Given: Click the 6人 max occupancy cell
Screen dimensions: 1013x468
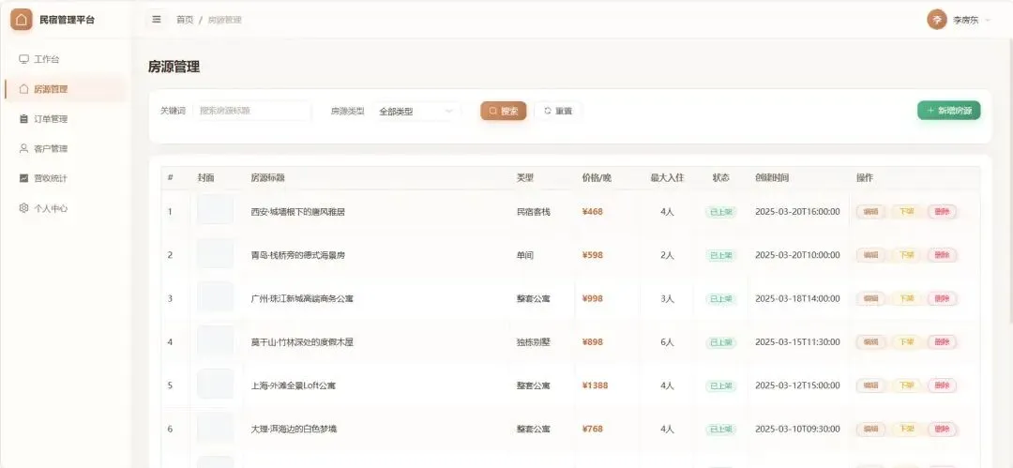Looking at the screenshot, I should click(668, 342).
